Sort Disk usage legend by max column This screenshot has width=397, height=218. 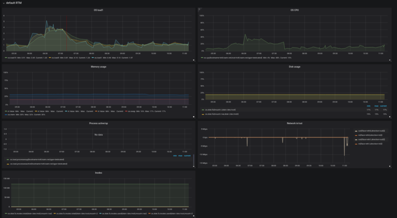point(376,106)
